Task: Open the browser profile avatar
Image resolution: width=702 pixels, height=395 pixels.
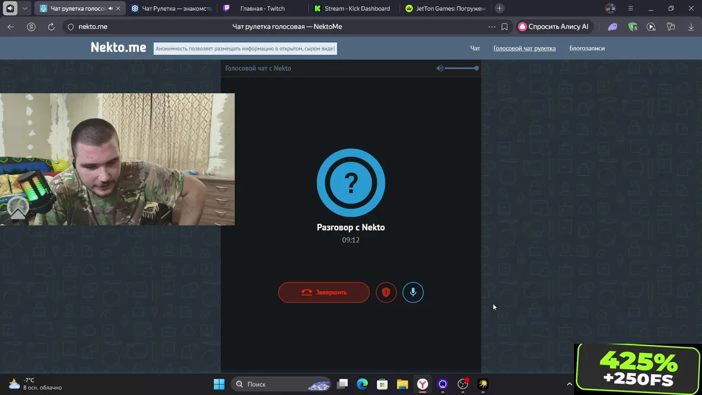Action: coord(610,8)
